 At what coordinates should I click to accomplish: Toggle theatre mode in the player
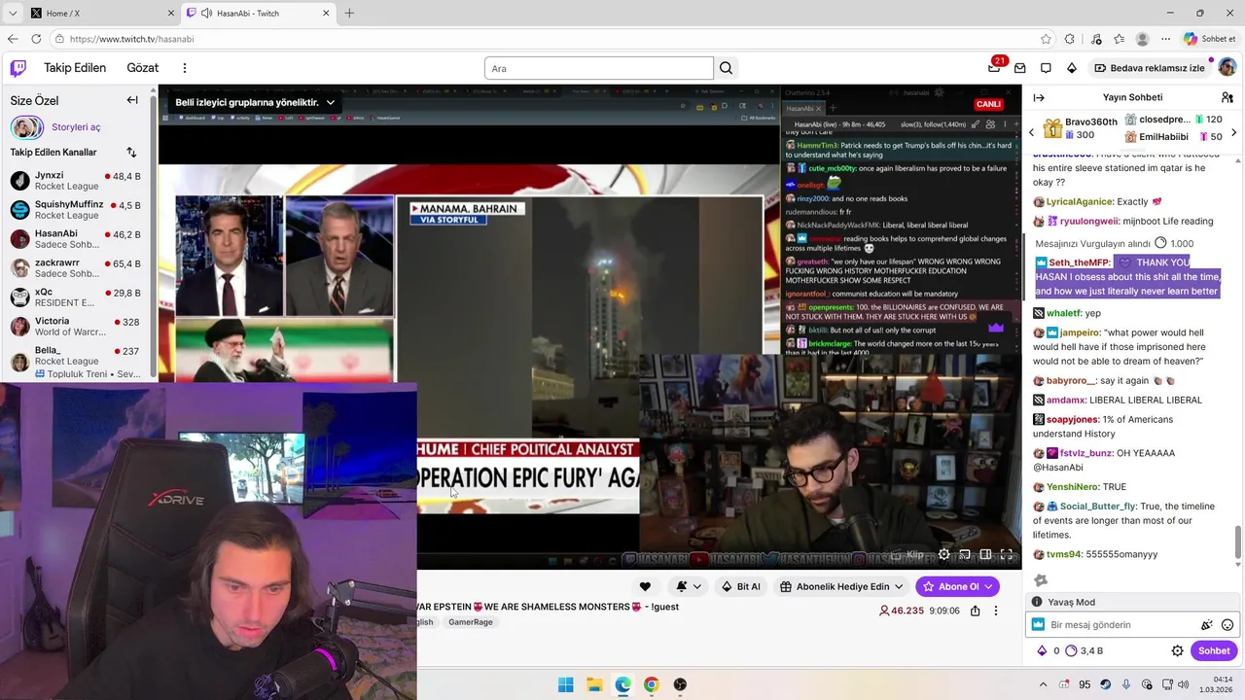(985, 554)
